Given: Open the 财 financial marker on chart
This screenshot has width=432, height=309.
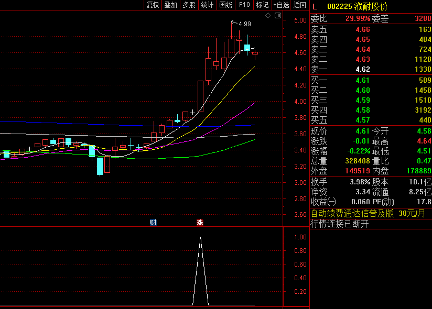Looking at the screenshot, I should tap(153, 223).
